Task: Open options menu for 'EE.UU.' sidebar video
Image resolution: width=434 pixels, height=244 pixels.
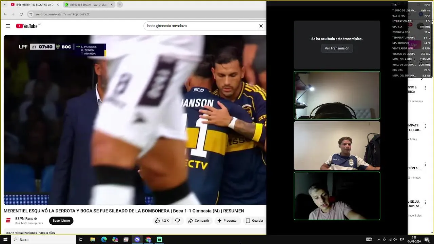Action: tap(425, 202)
